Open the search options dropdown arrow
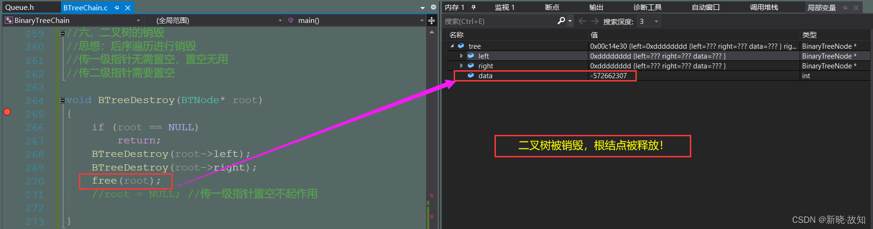873x229 pixels. (570, 21)
